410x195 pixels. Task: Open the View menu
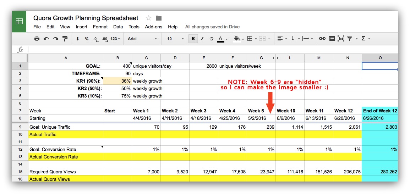coord(65,27)
